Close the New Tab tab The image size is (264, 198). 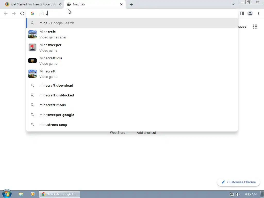click(121, 4)
